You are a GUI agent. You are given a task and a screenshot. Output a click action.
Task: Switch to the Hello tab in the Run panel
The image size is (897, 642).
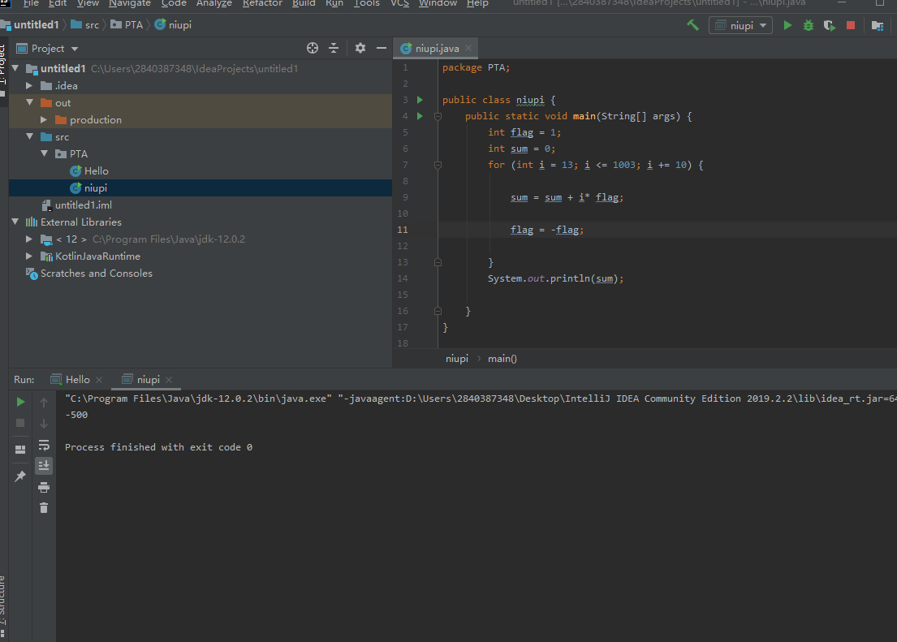pos(77,380)
